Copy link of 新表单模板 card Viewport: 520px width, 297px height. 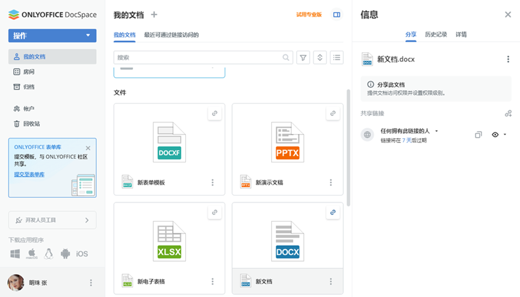(x=215, y=114)
